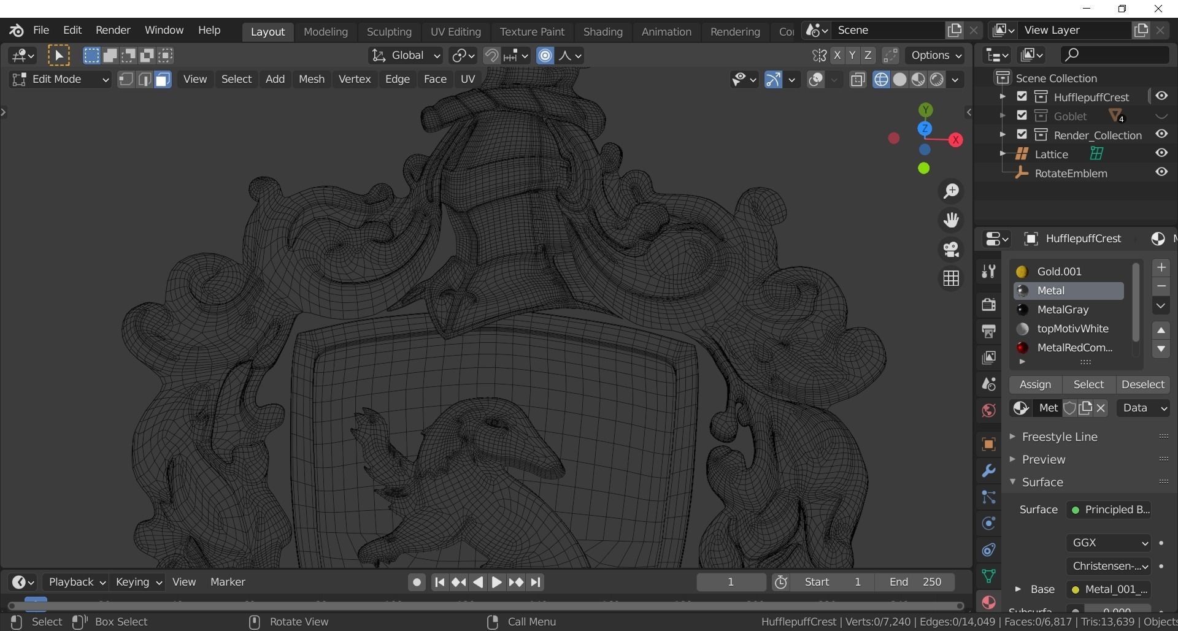Screen dimensions: 1178x631
Task: Play the animation forward
Action: click(496, 583)
